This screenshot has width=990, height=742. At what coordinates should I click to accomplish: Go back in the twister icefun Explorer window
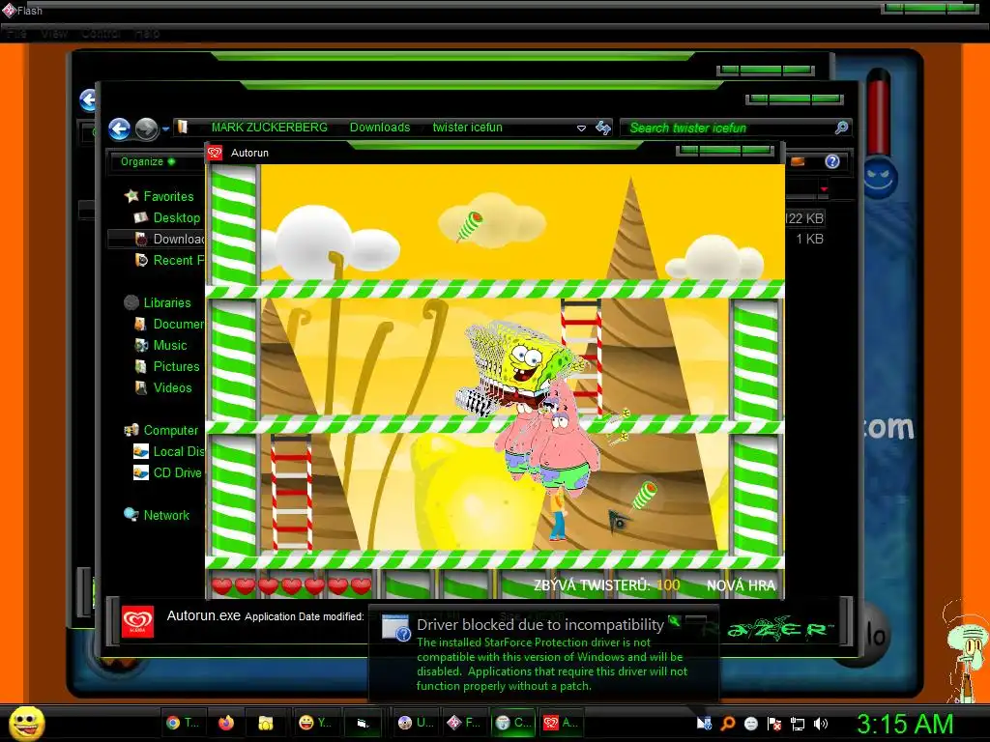coord(119,128)
